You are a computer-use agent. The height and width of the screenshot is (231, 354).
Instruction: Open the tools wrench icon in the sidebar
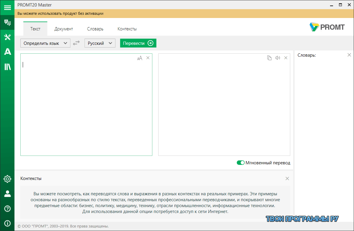[x=7, y=37]
